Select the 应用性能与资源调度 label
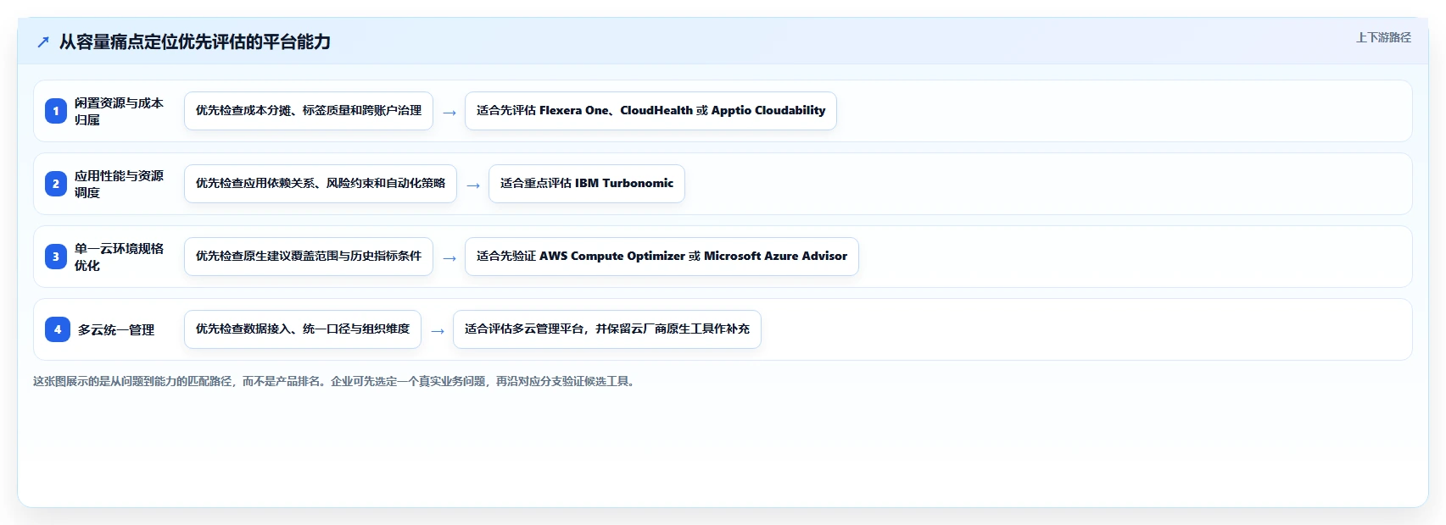The image size is (1446, 525). click(120, 184)
